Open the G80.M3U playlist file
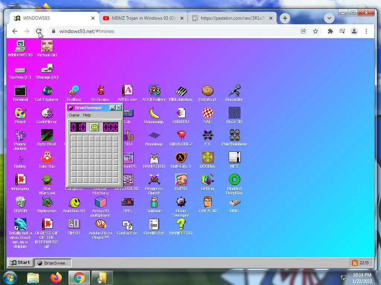Image resolution: width=381 pixels, height=285 pixels. [x=180, y=116]
